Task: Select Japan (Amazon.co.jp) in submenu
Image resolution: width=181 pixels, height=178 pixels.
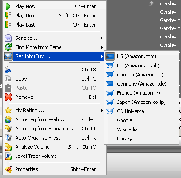Action: (142, 102)
